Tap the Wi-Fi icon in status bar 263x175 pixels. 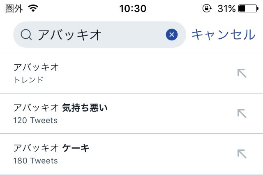tap(33, 8)
